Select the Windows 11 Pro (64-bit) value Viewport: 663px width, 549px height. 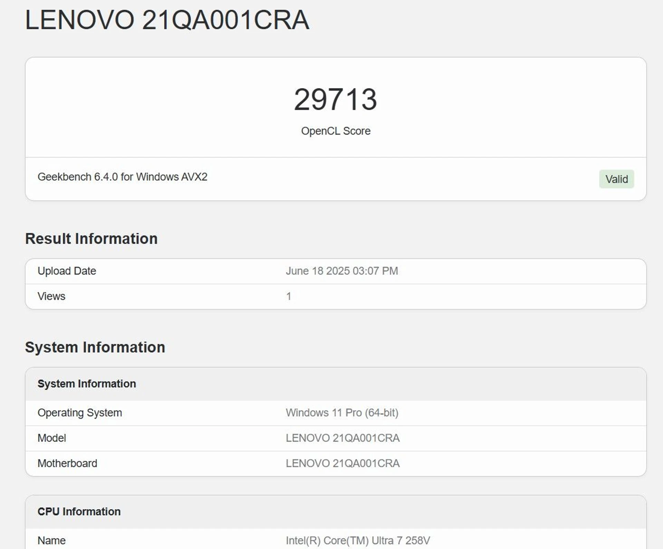[342, 413]
